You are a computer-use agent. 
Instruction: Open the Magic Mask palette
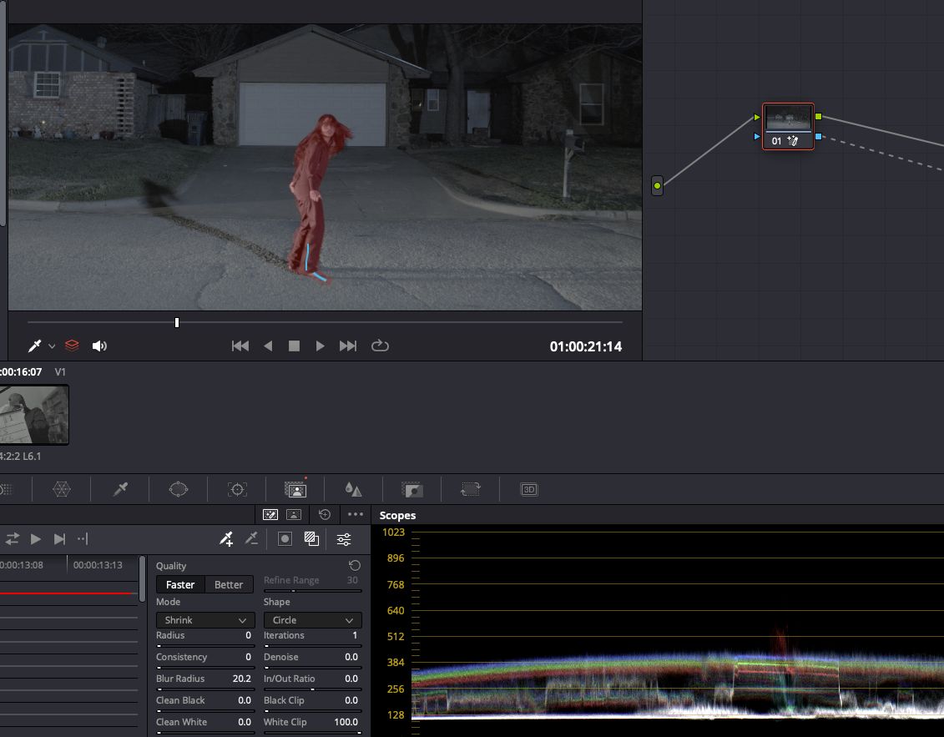click(x=295, y=490)
